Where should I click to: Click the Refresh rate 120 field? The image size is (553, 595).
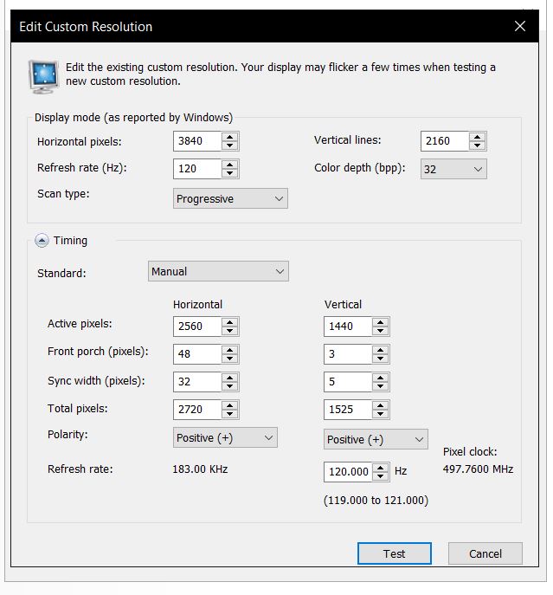pos(197,169)
